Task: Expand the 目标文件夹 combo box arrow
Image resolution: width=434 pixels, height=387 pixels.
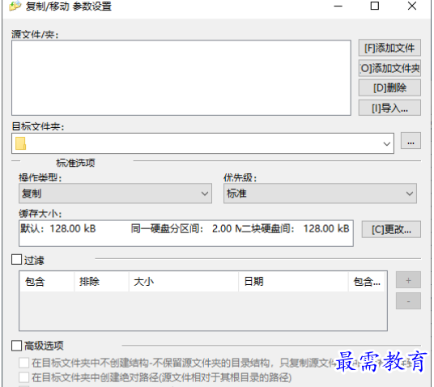Action: pyautogui.click(x=387, y=143)
